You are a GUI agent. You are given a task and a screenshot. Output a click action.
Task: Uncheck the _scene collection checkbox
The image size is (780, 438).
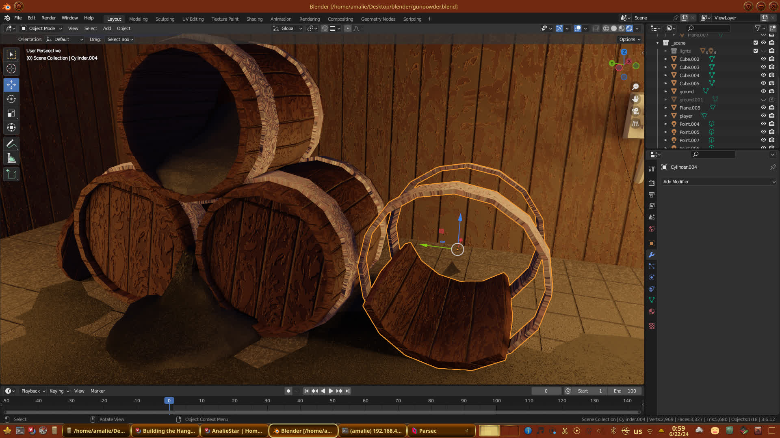tap(756, 43)
